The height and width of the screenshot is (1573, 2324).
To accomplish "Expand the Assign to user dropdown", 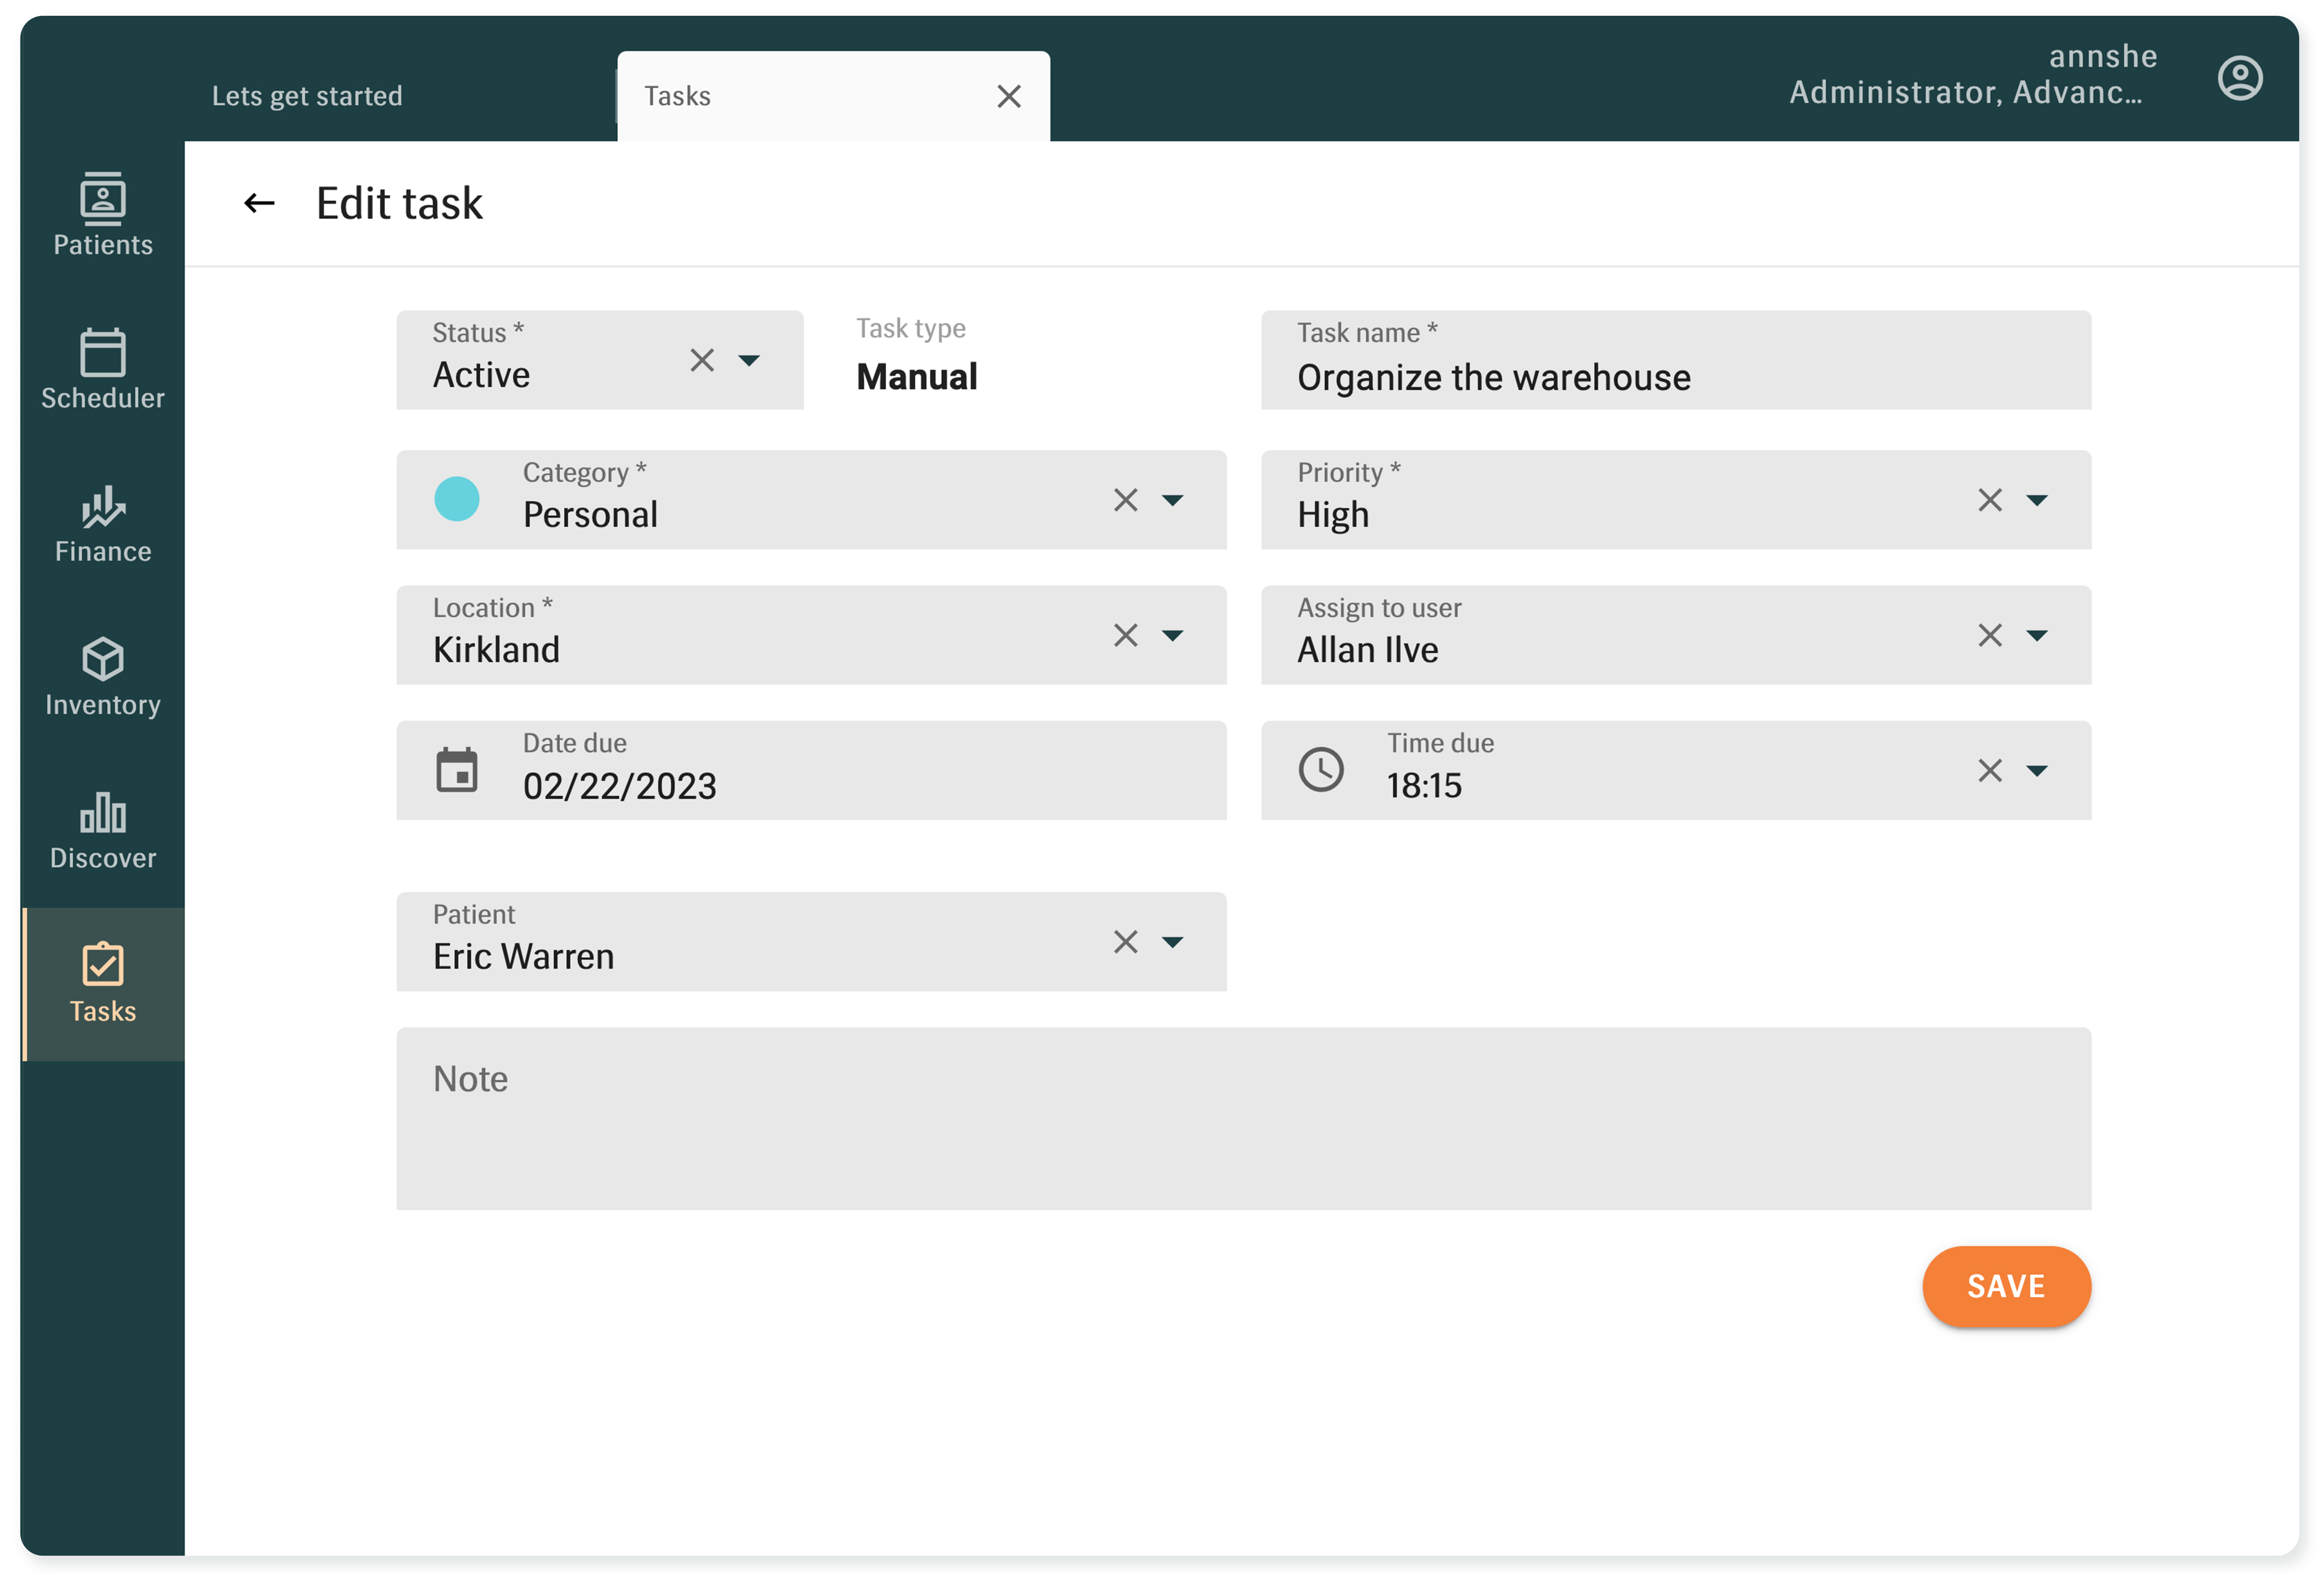I will [2039, 635].
